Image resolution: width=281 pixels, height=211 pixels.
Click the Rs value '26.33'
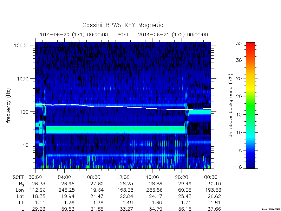click(x=39, y=184)
